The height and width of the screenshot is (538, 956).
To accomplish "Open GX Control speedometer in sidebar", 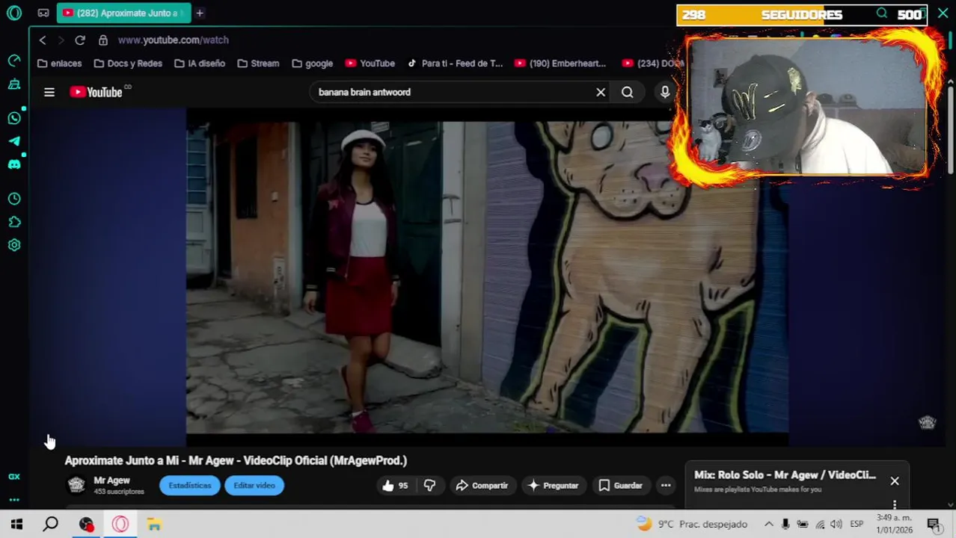I will click(x=14, y=61).
